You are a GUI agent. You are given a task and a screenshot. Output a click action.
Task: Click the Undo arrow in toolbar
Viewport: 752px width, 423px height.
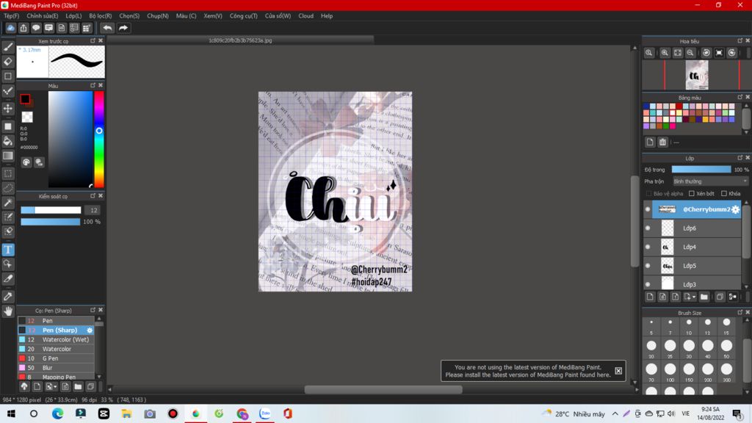click(107, 28)
